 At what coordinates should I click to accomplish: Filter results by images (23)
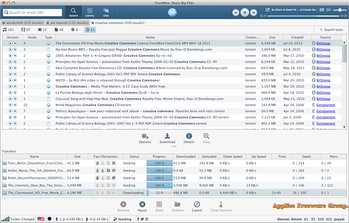pos(42,30)
